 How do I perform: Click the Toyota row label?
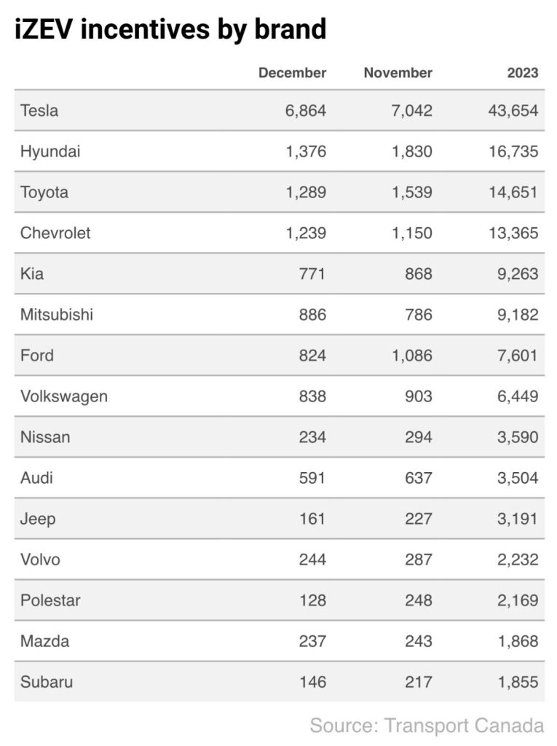click(x=44, y=192)
